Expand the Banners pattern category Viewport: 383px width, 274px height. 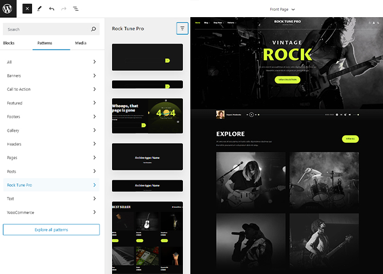click(x=51, y=75)
